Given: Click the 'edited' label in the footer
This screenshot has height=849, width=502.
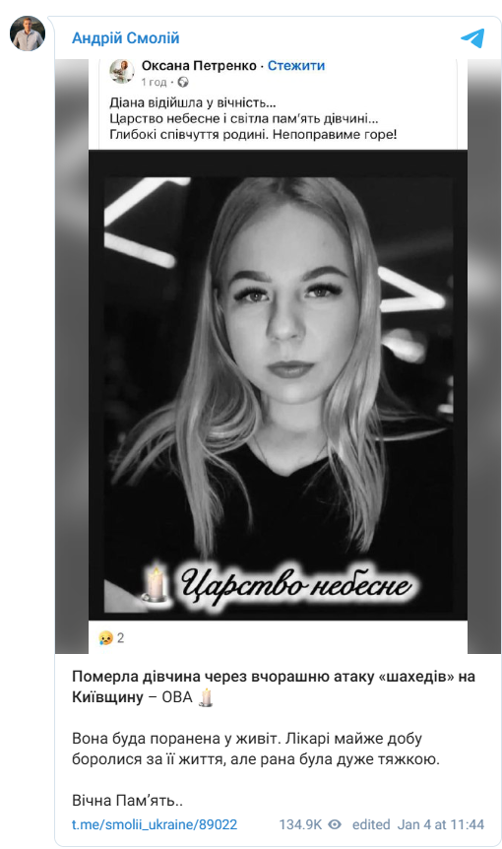Looking at the screenshot, I should click(371, 824).
